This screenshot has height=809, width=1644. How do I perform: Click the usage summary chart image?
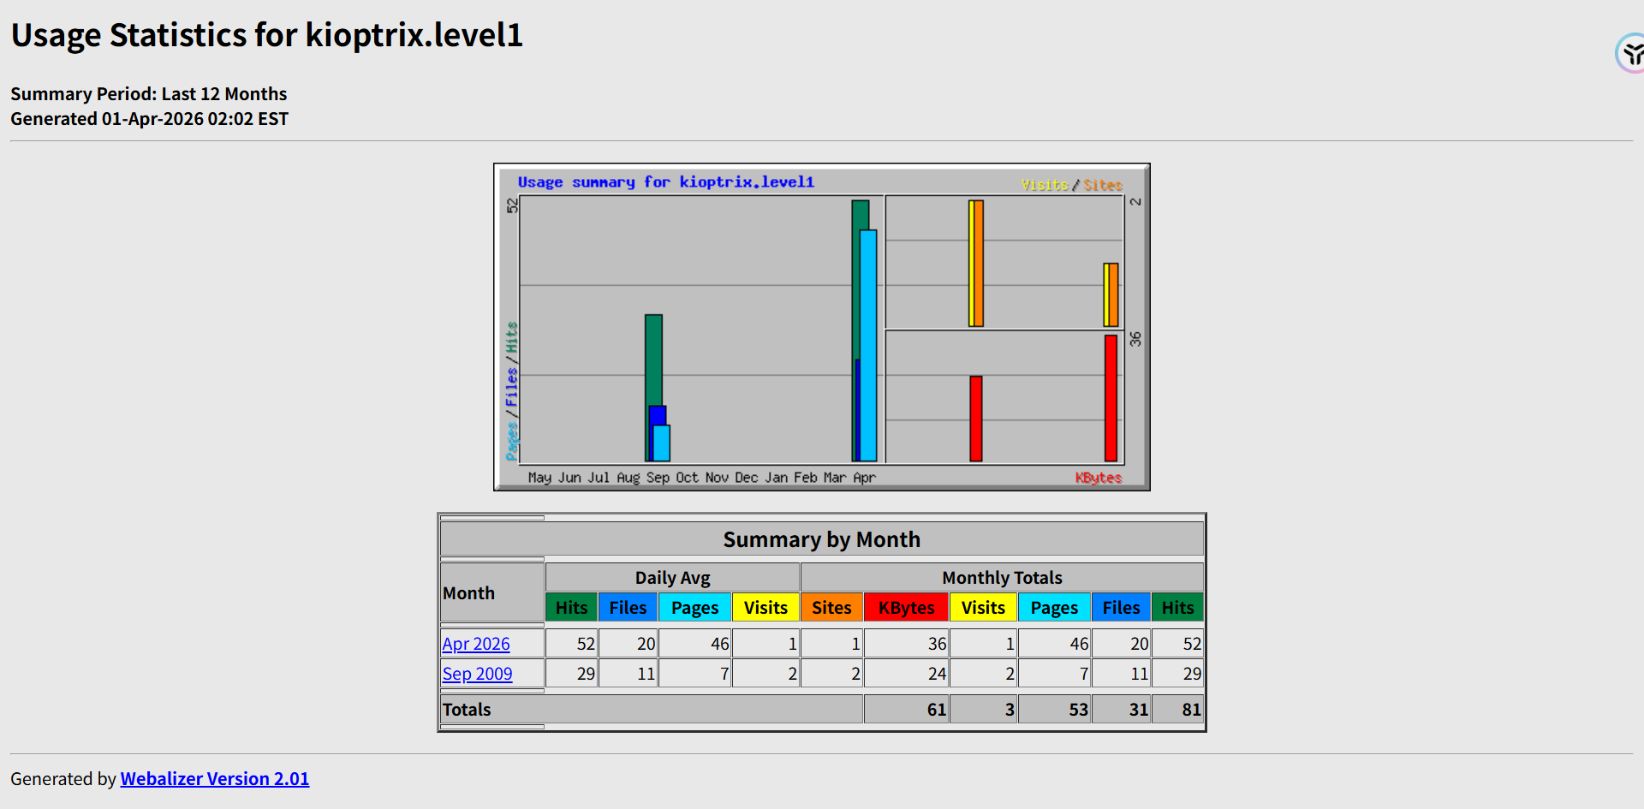coord(821,327)
